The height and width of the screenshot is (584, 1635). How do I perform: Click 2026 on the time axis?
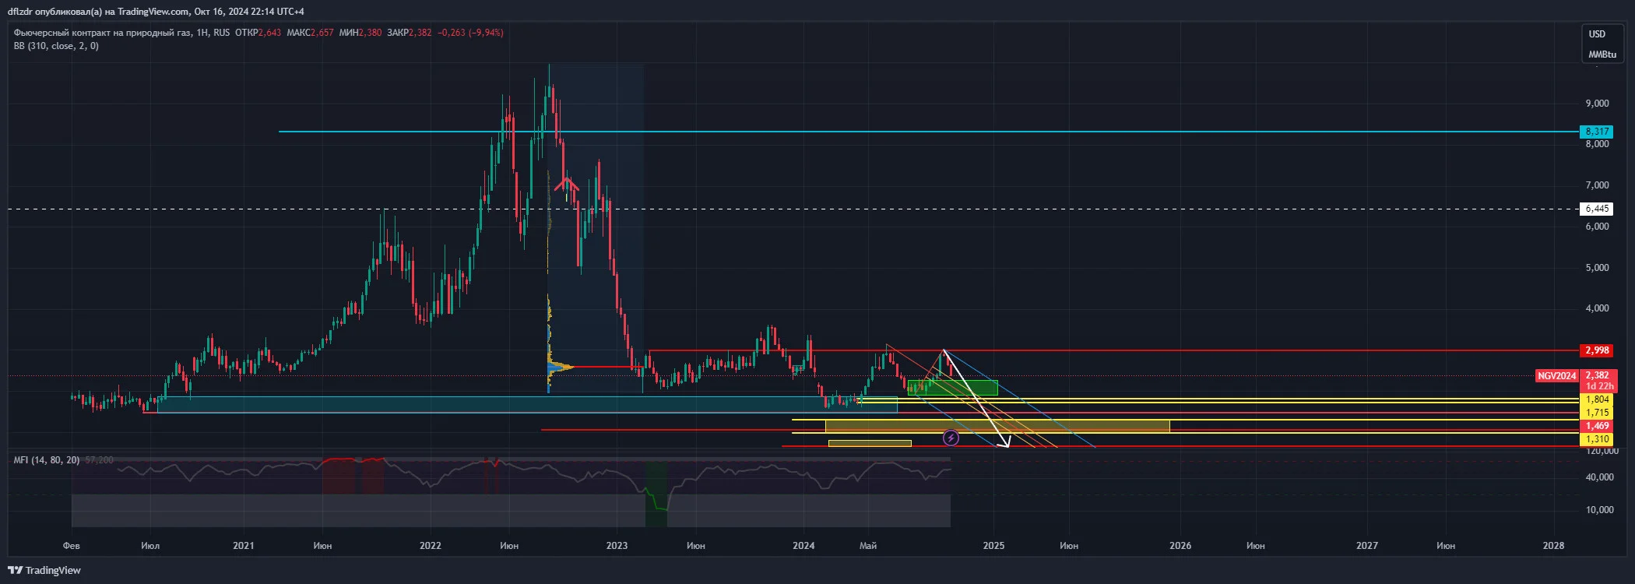tap(1180, 546)
